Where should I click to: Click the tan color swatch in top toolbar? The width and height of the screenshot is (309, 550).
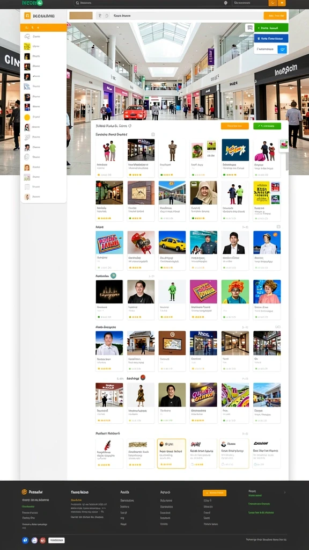point(81,16)
